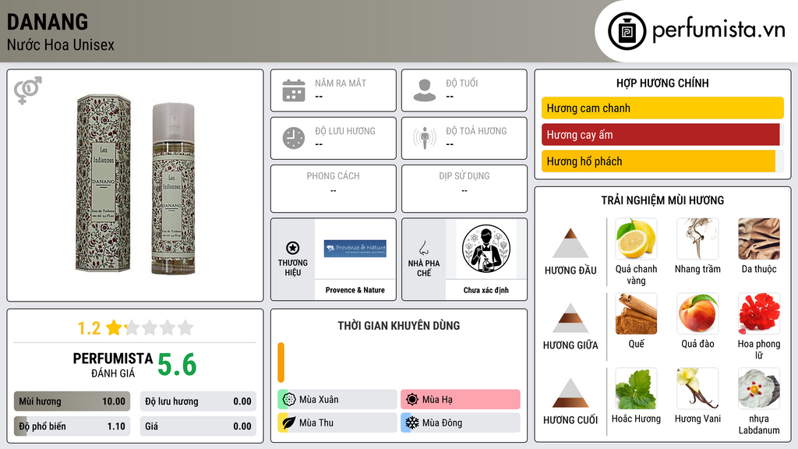Click the Hương giữa pyramid icon
Screen dimensions: 798x449
(570, 318)
